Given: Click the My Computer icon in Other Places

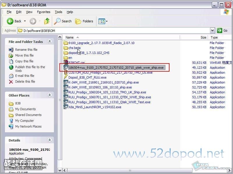Looking at the screenshot, I should 11,121.
